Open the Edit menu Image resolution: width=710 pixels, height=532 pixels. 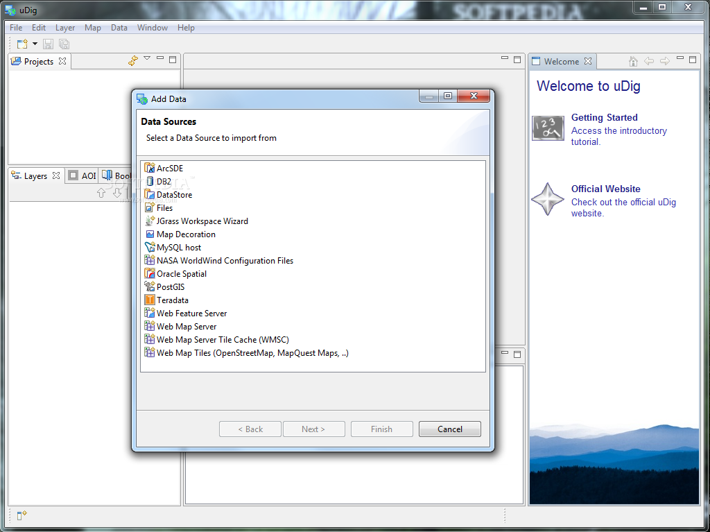tap(39, 28)
